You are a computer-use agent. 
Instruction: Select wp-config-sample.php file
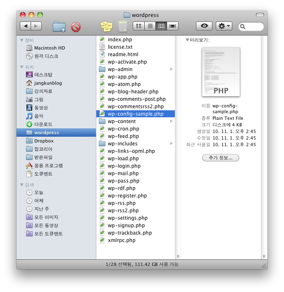pyautogui.click(x=136, y=114)
